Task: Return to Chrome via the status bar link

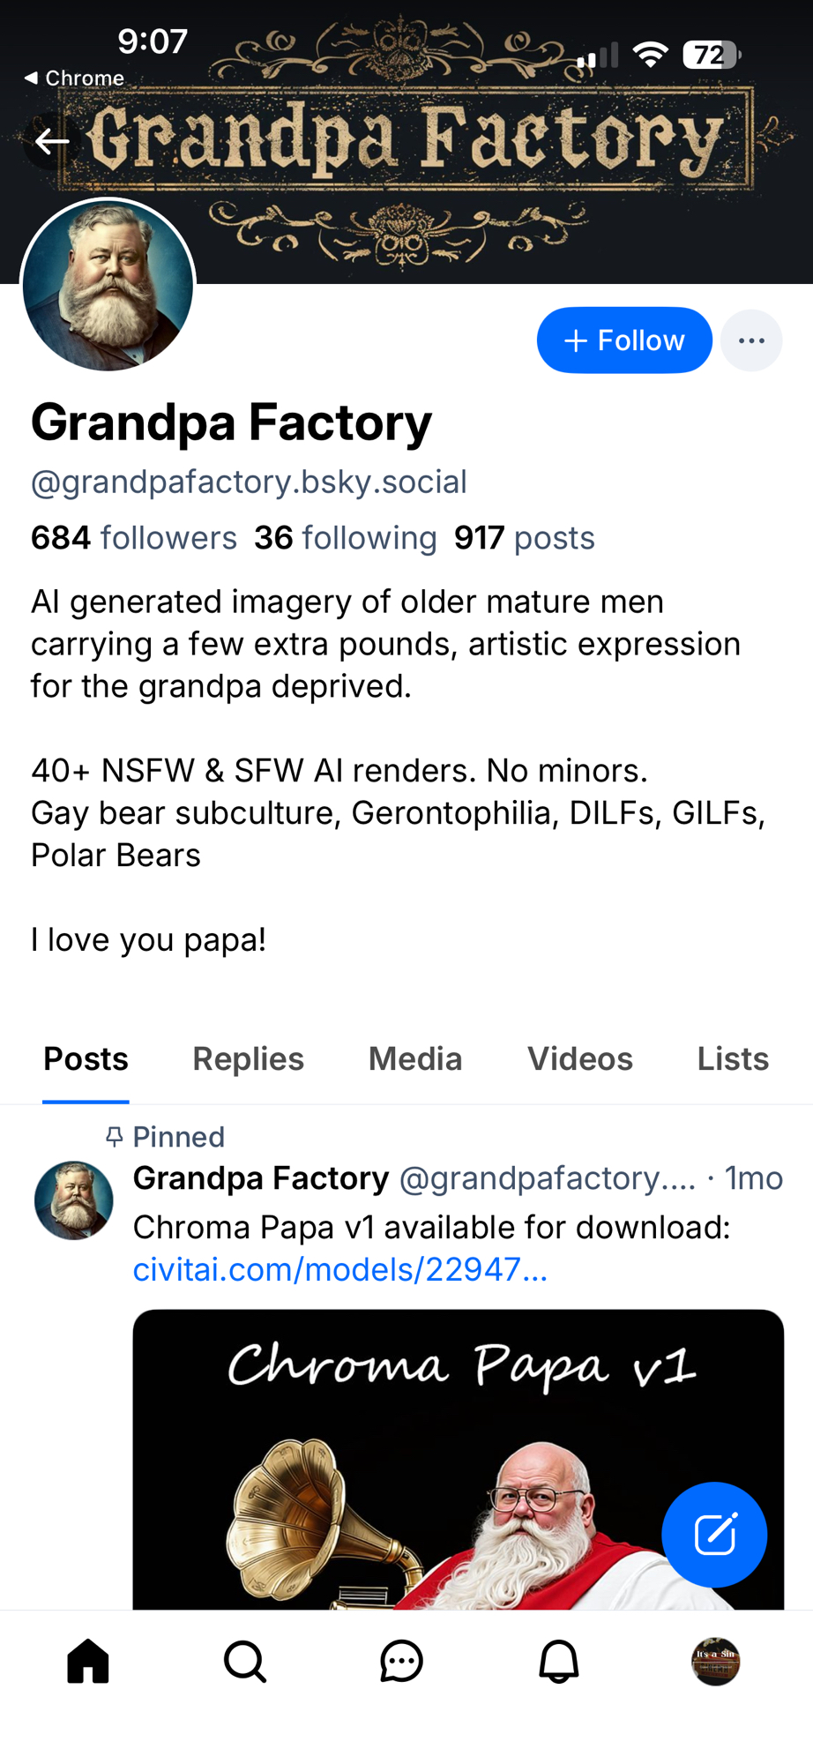Action: pos(74,78)
